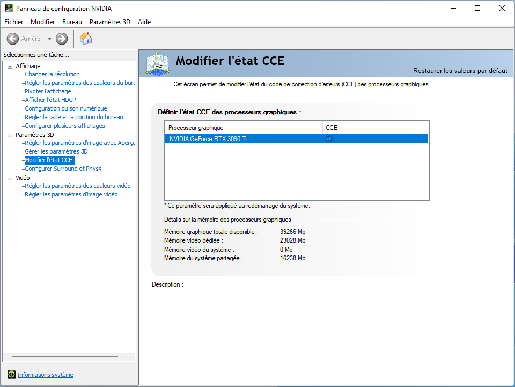This screenshot has height=387, width=515.
Task: Click the Back arrow icon (Arrière)
Action: click(13, 39)
